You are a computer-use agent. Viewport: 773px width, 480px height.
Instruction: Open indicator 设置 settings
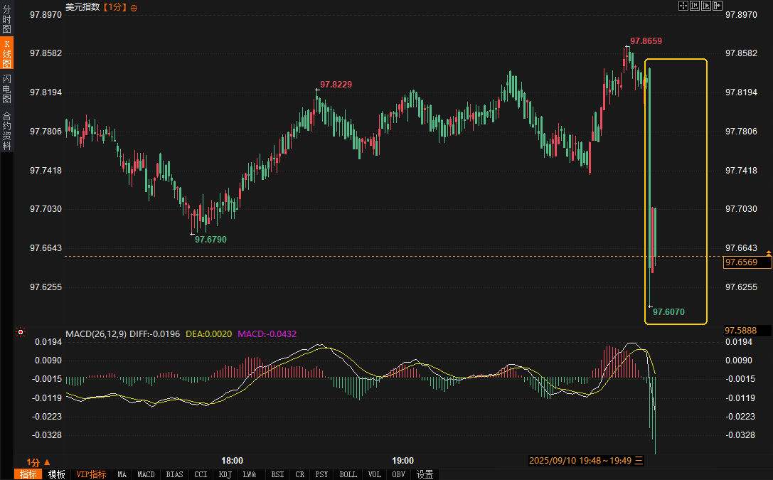pyautogui.click(x=425, y=474)
